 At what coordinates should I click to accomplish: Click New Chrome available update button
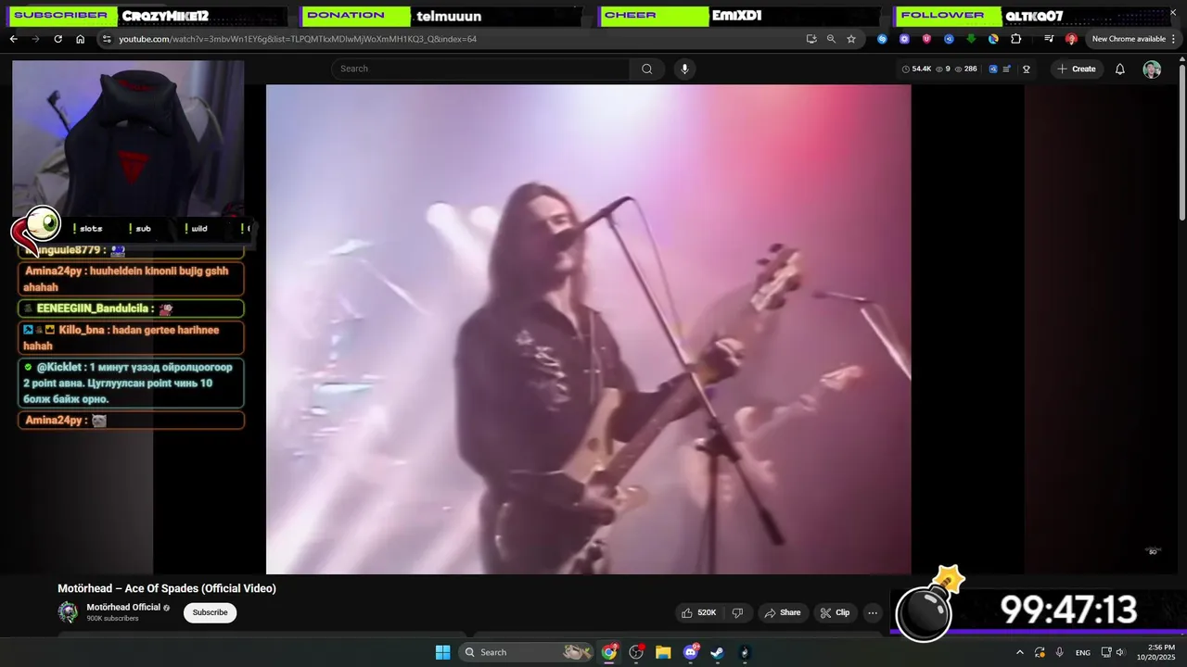[1129, 39]
